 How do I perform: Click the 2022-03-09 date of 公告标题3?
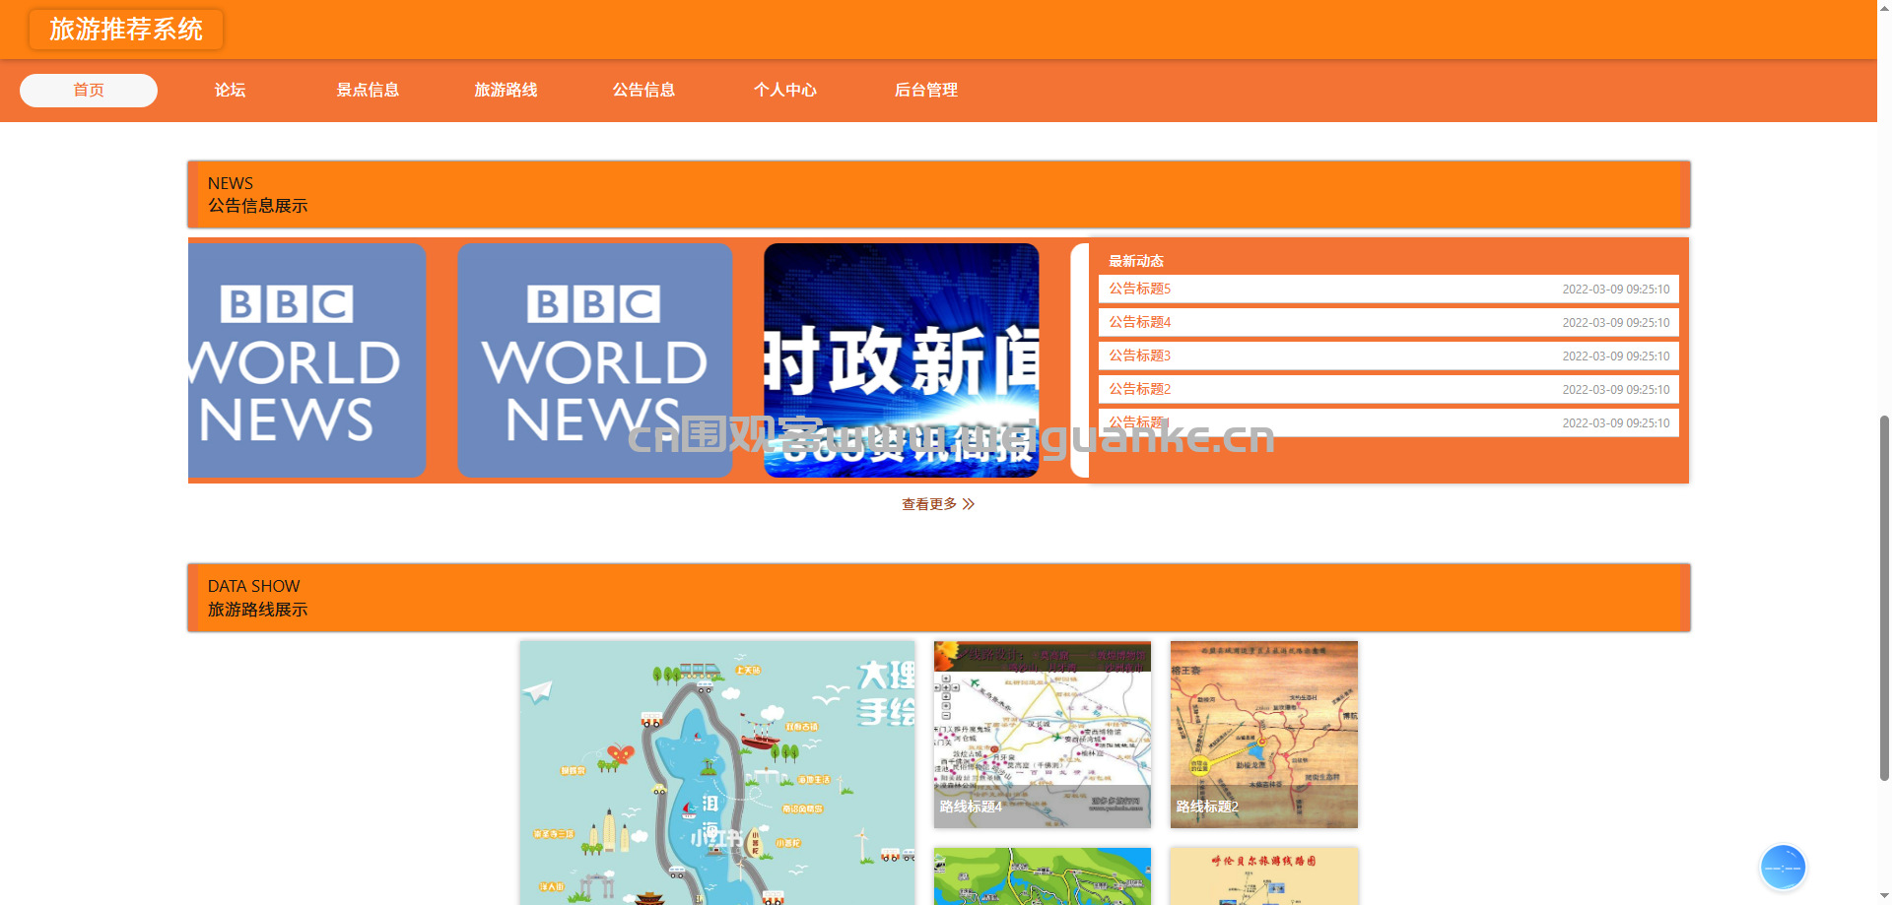(1616, 356)
